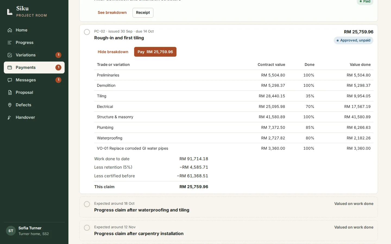391x244 pixels.
Task: Open Home via its house icon
Action: coord(10,30)
